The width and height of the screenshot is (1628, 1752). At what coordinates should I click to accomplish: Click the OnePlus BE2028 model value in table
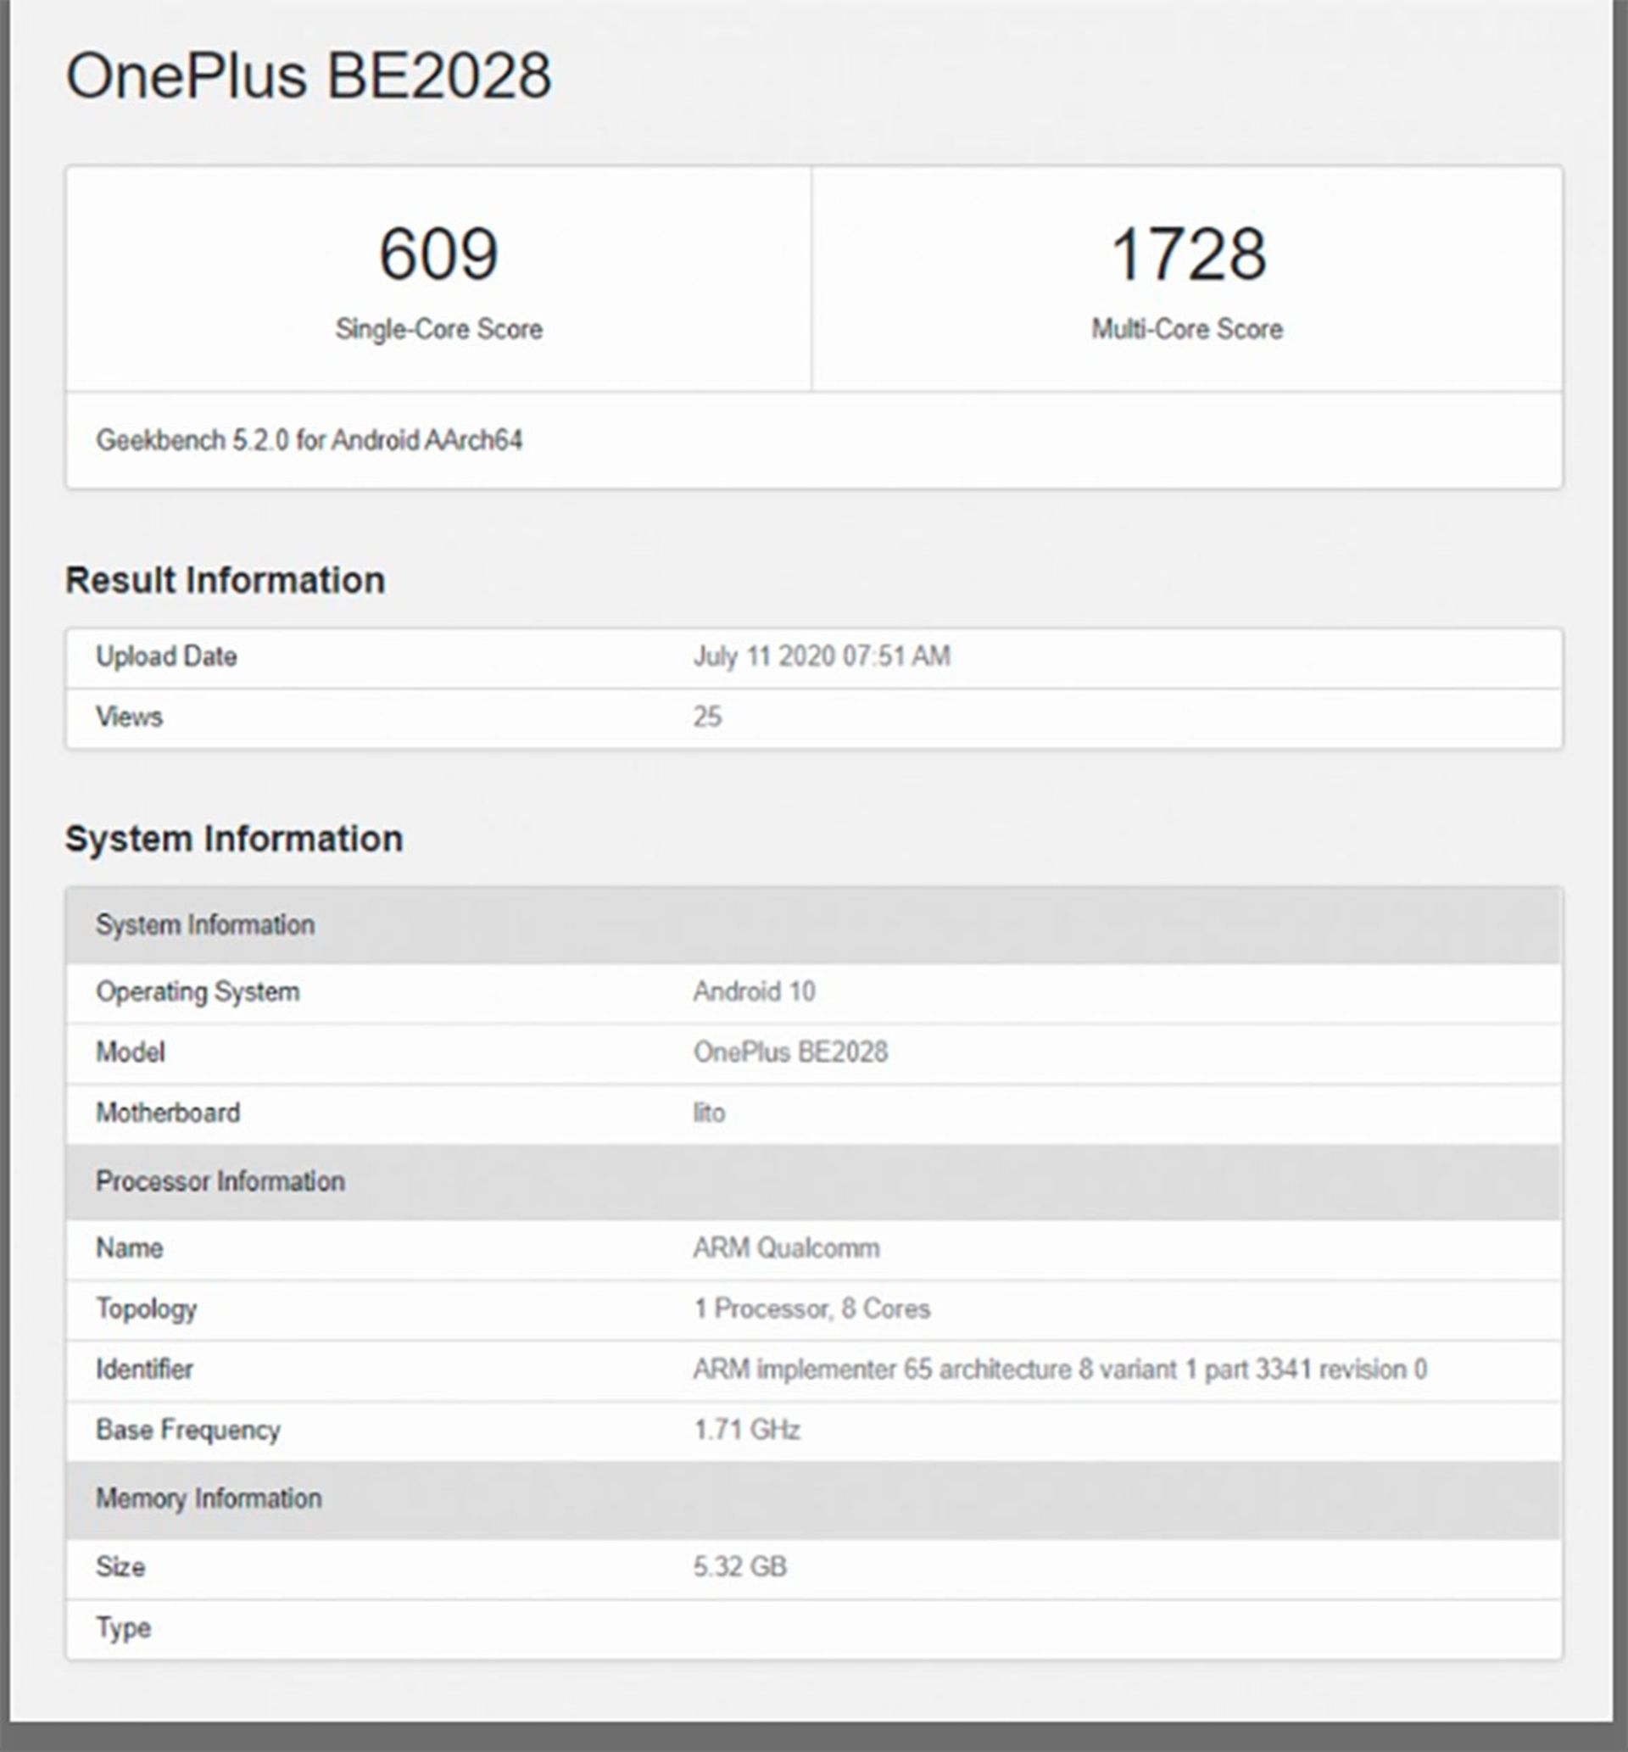click(x=790, y=1052)
